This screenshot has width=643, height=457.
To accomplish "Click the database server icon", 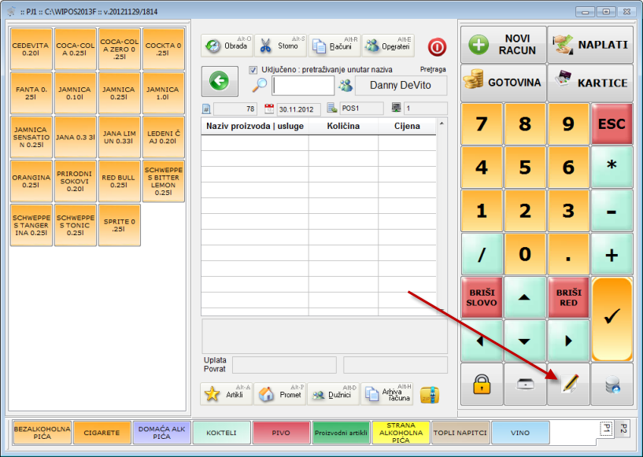I will coord(612,384).
